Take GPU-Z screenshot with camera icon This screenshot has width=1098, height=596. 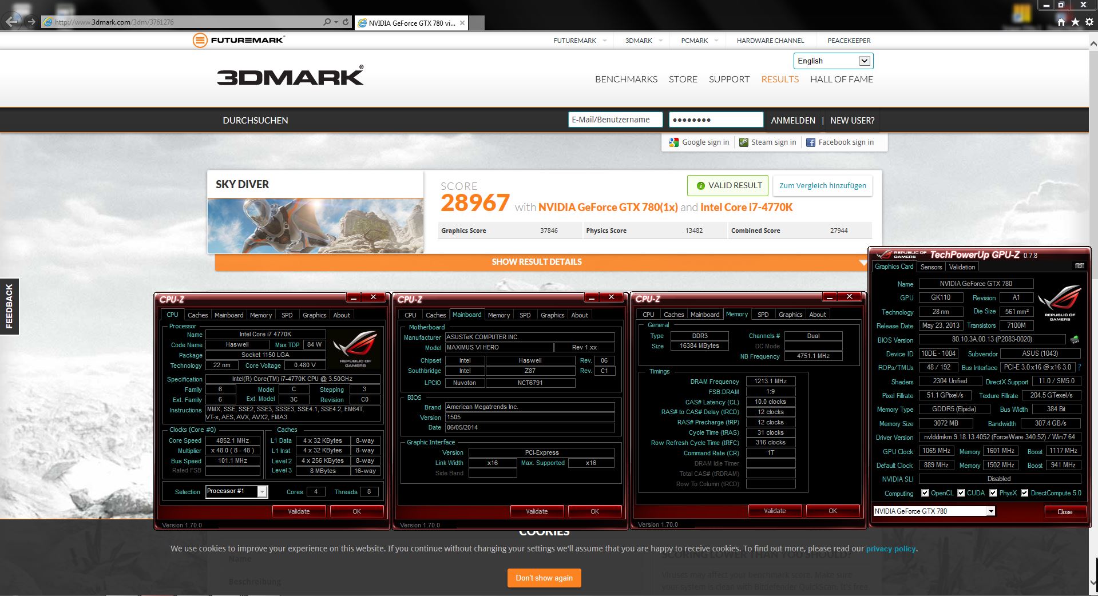coord(1079,266)
